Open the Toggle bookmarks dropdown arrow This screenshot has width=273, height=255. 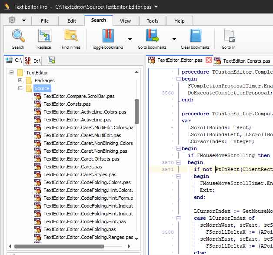point(130,39)
